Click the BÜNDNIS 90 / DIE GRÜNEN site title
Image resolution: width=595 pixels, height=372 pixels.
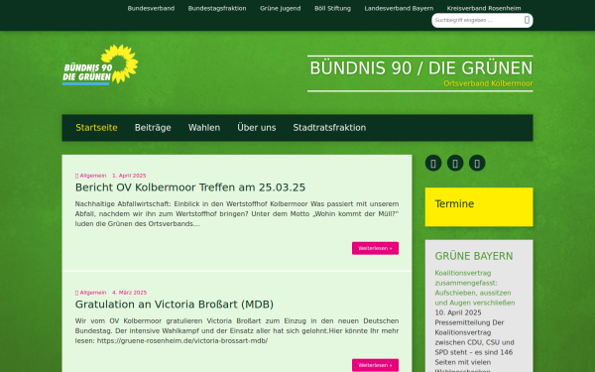[421, 68]
